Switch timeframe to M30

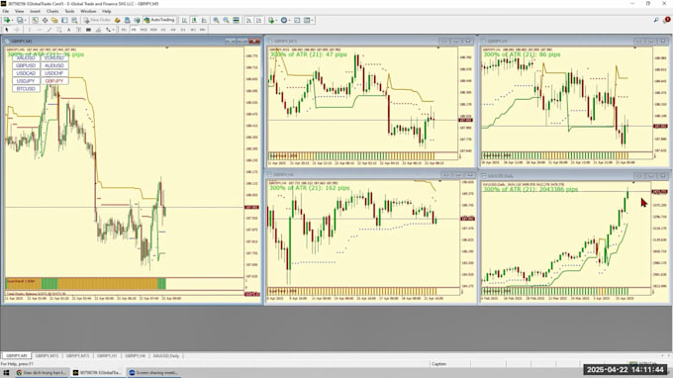tap(153, 30)
